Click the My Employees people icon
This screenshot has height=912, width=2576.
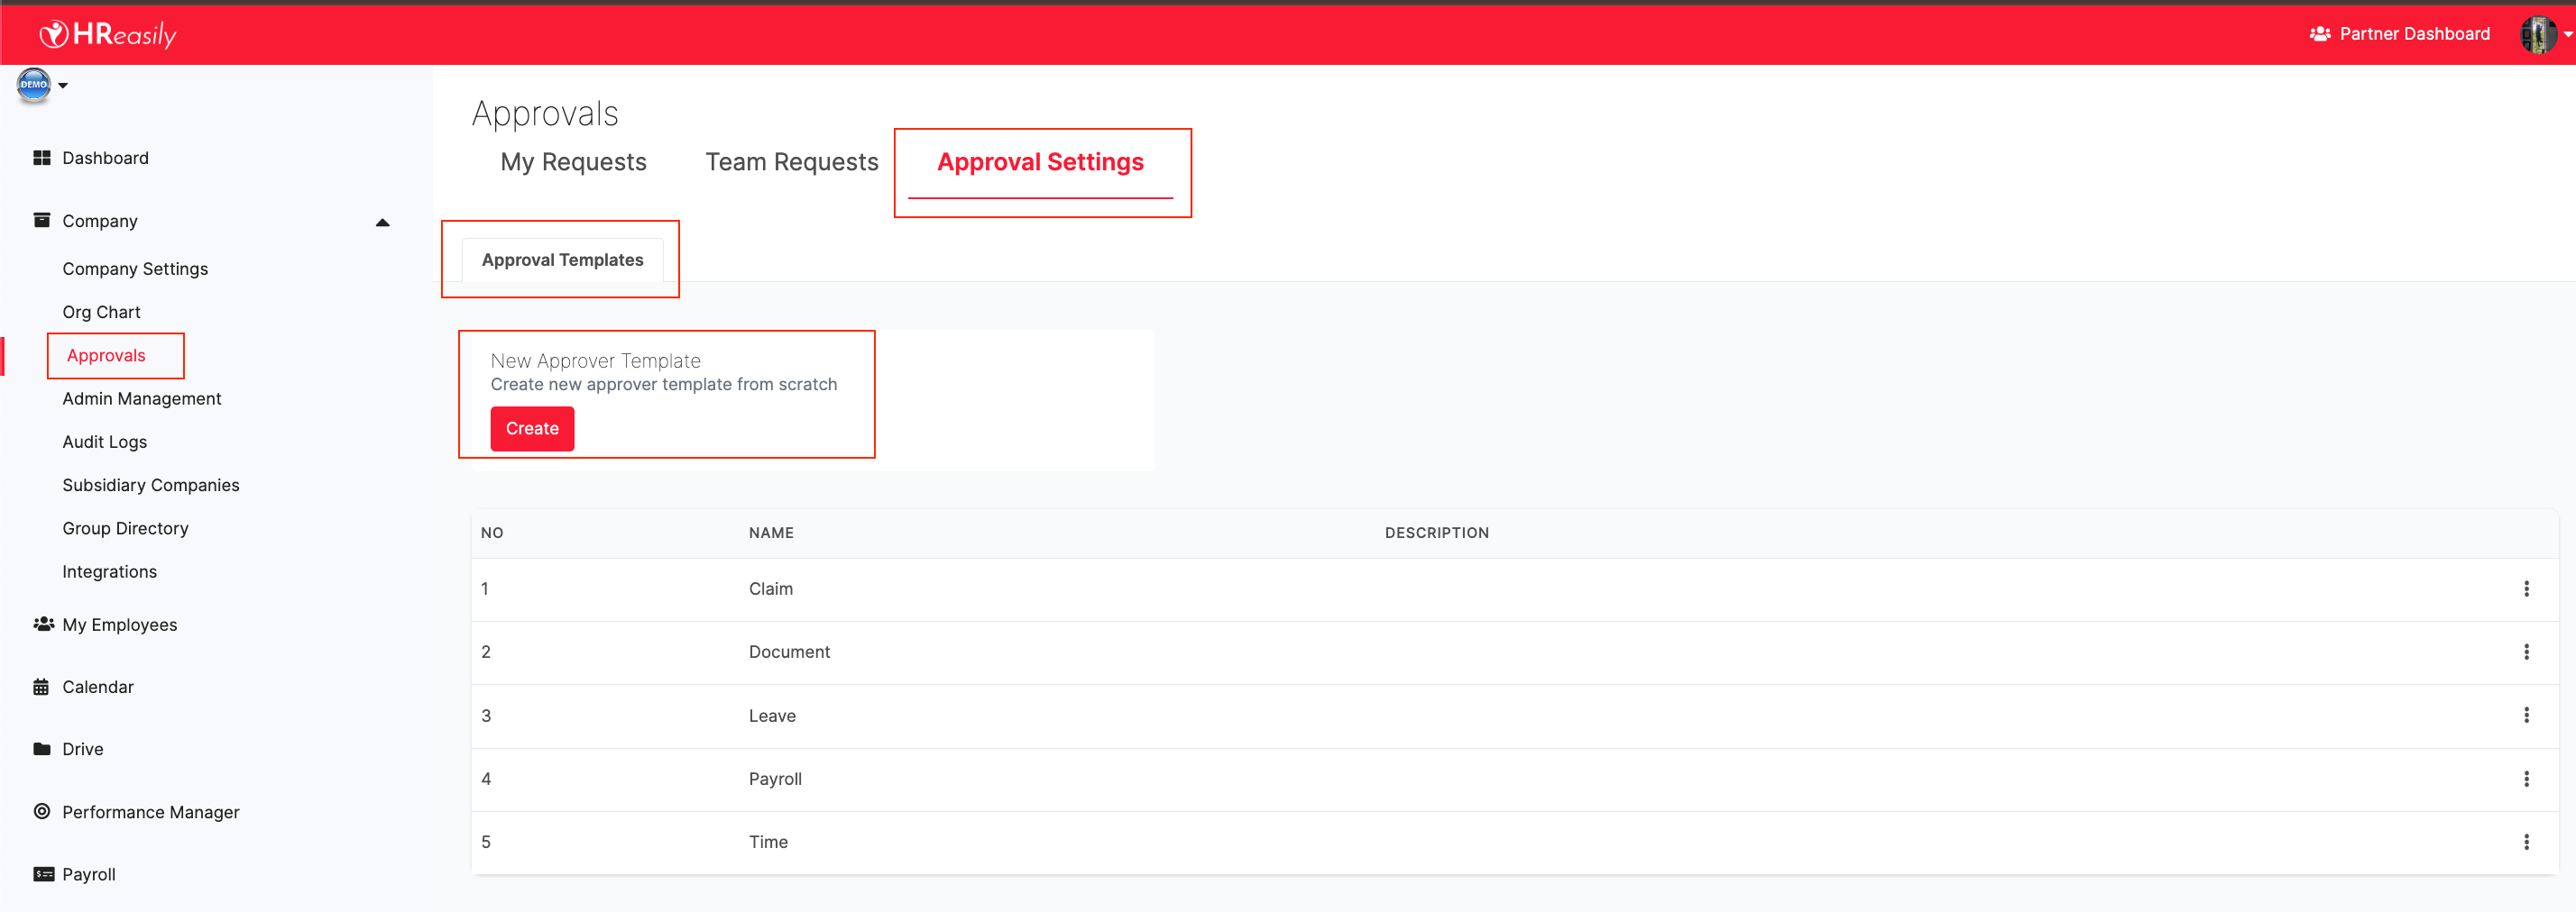click(x=43, y=625)
